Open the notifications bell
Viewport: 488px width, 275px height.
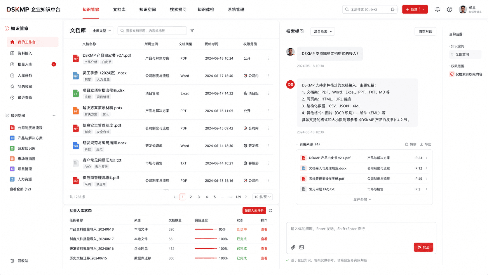[437, 9]
